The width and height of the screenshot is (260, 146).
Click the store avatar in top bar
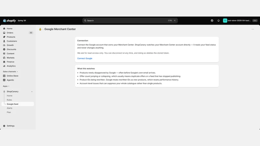225,20
